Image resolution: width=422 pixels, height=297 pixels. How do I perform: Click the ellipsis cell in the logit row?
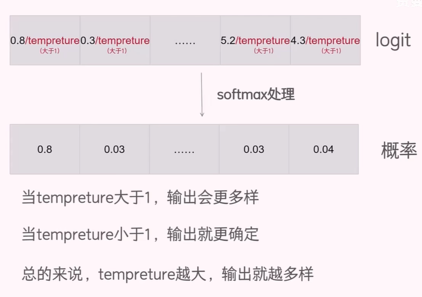coord(185,41)
